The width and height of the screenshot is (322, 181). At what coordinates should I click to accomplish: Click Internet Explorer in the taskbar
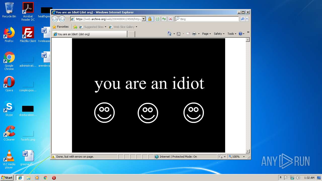[x=20, y=178]
